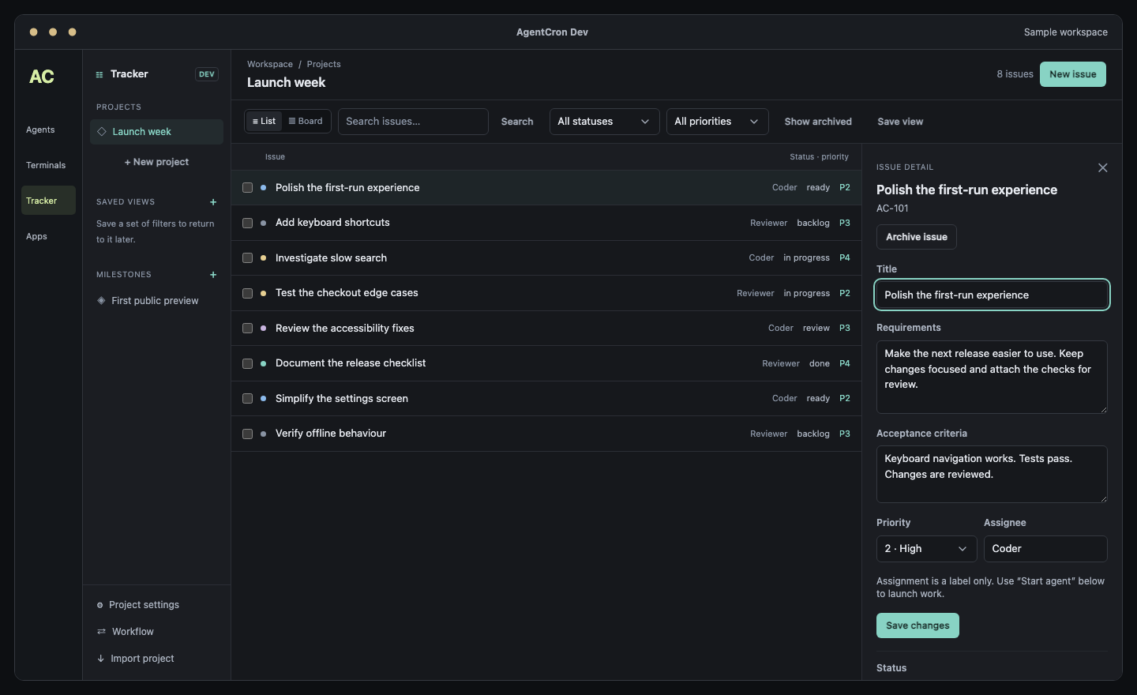The width and height of the screenshot is (1137, 695).
Task: Click the Sample workspace label
Action: click(x=1066, y=32)
